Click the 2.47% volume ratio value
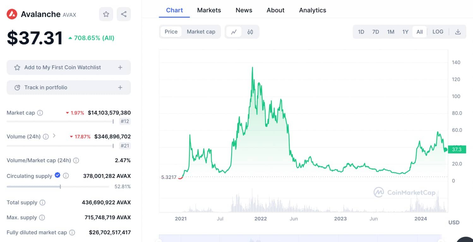 pyautogui.click(x=123, y=160)
